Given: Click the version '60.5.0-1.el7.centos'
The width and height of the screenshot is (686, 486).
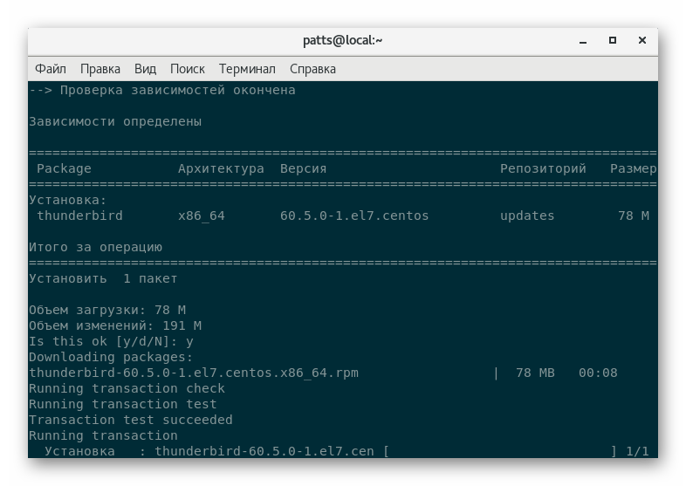Looking at the screenshot, I should (354, 216).
